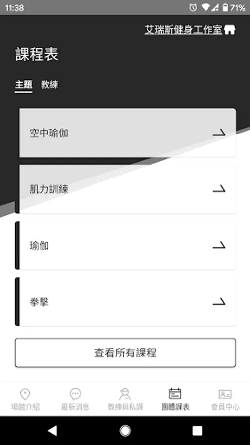
Task: Open the 空中瑜伽 course card
Action: [x=127, y=133]
